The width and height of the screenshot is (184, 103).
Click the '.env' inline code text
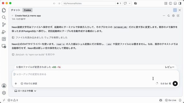click(109, 44)
